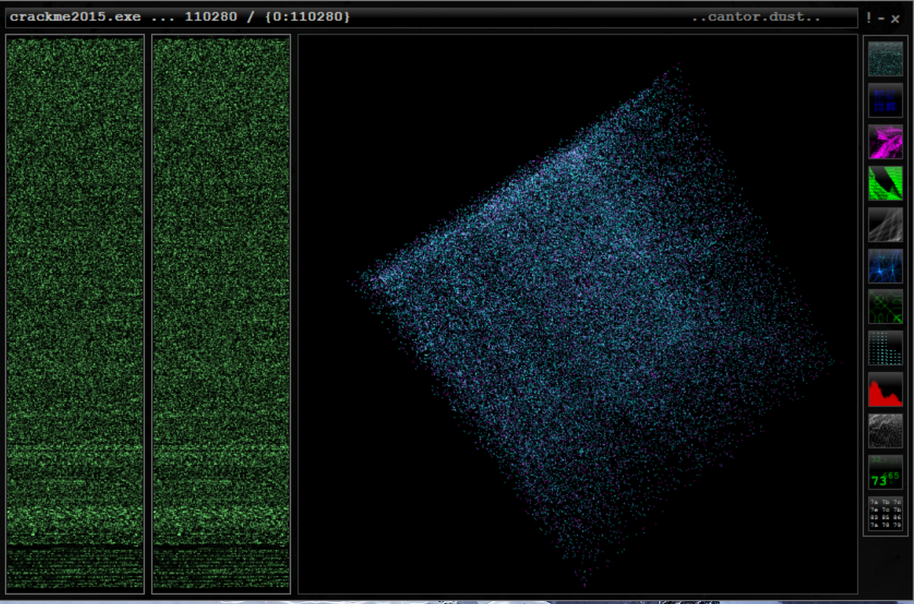The image size is (914, 604).
Task: Show the red histogram view
Action: [885, 390]
